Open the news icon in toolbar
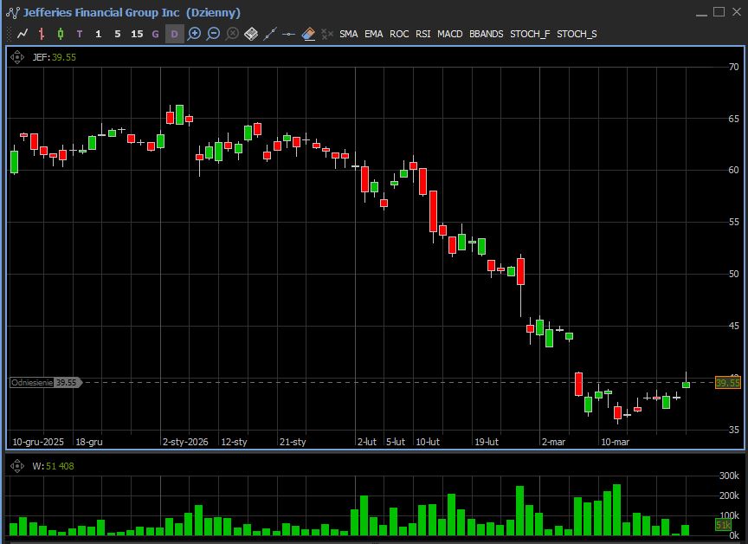Image resolution: width=748 pixels, height=544 pixels. coord(251,34)
